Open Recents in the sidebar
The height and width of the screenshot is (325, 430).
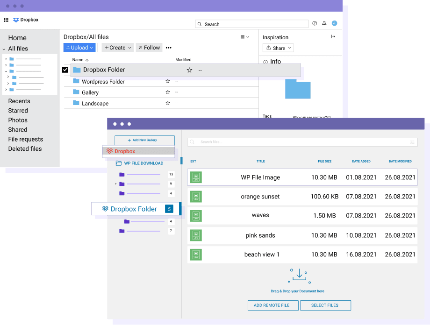[x=19, y=101]
